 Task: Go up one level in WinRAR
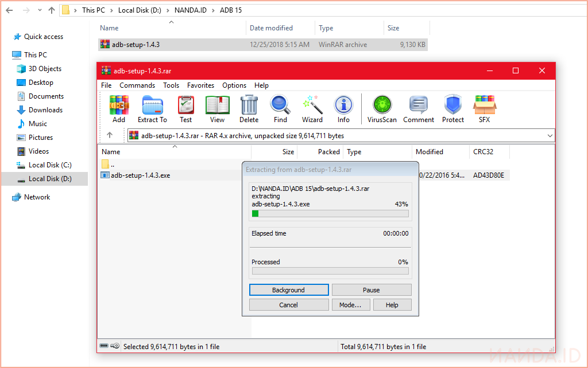click(110, 136)
